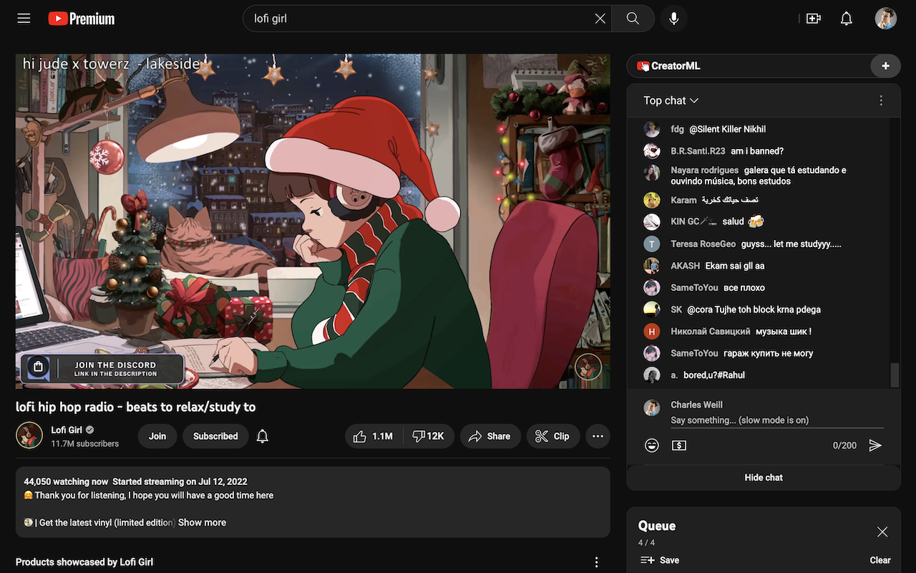Open account avatar menu
The height and width of the screenshot is (573, 916).
tap(886, 19)
